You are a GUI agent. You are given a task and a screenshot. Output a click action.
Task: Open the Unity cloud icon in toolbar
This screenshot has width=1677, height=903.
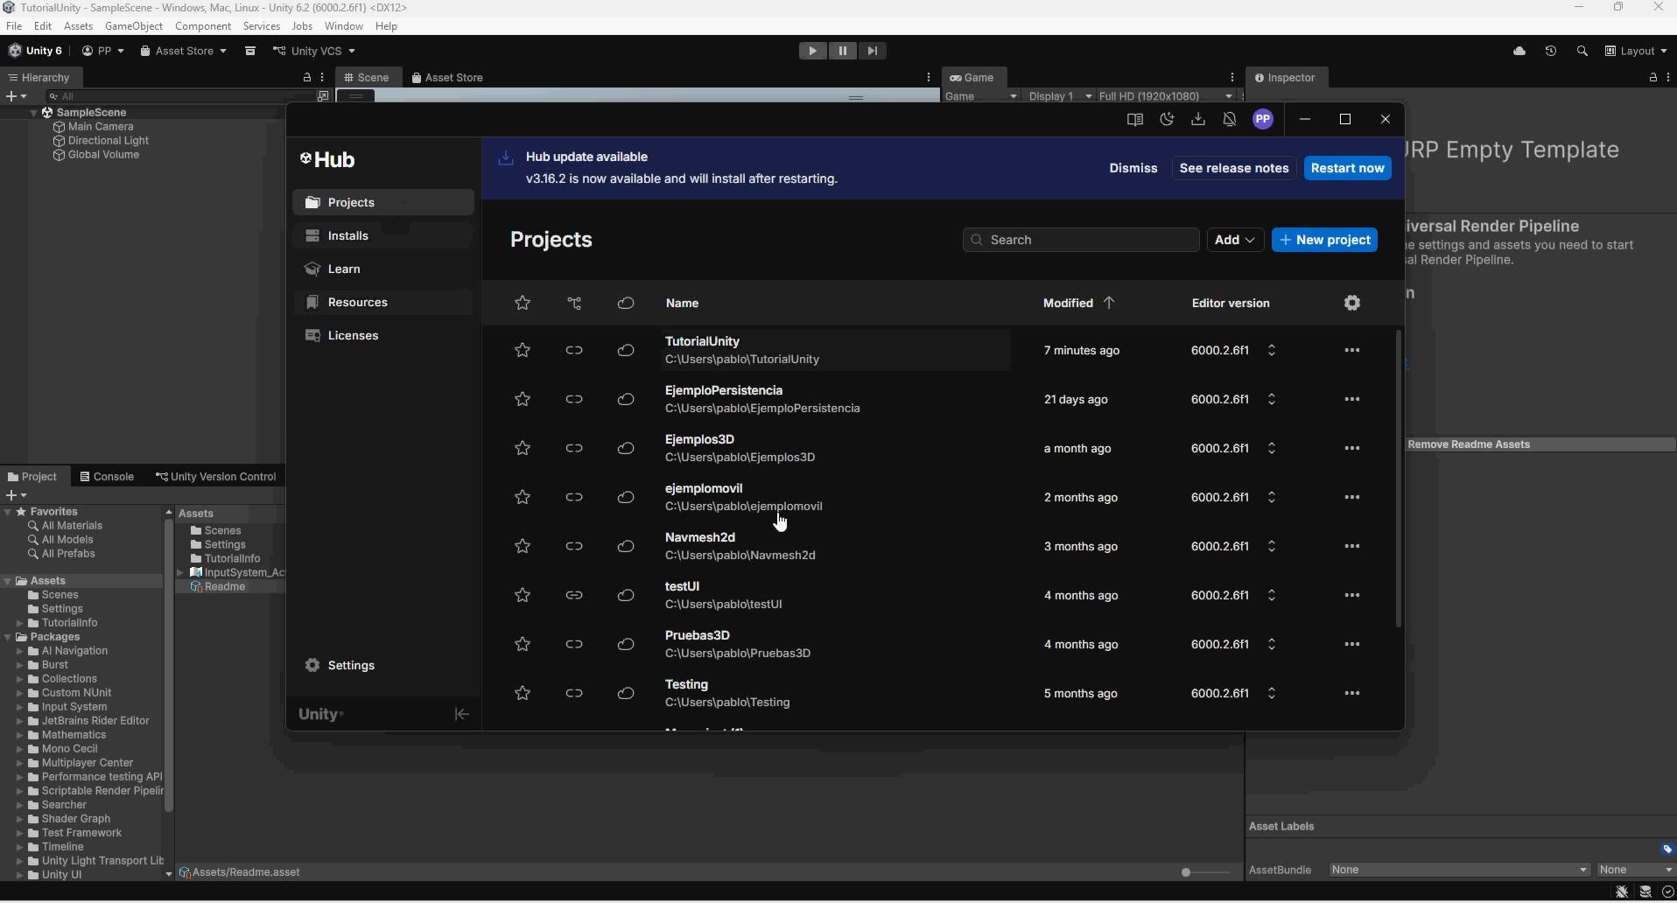(1519, 51)
